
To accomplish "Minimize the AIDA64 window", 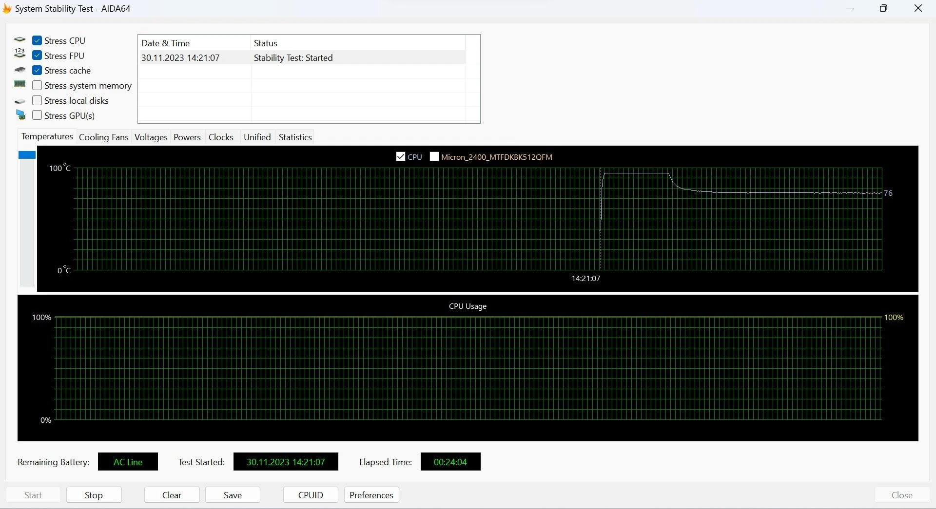I will pos(850,8).
